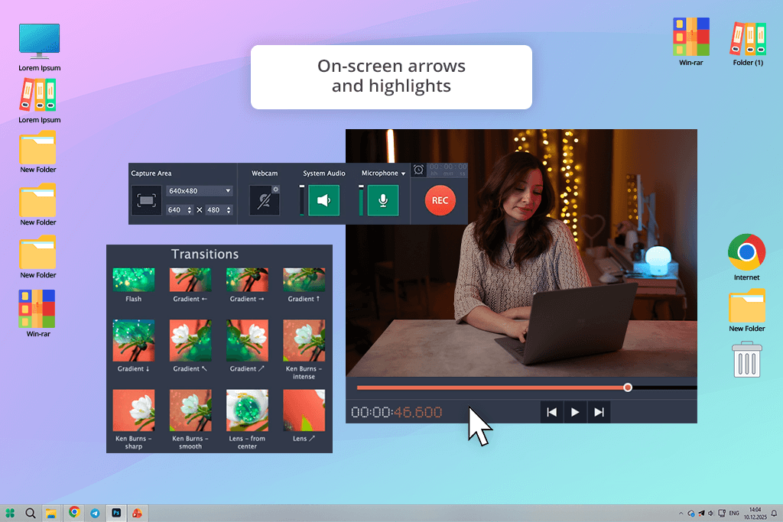The height and width of the screenshot is (522, 783).
Task: Open the notifications bell in system tray
Action: point(774,513)
